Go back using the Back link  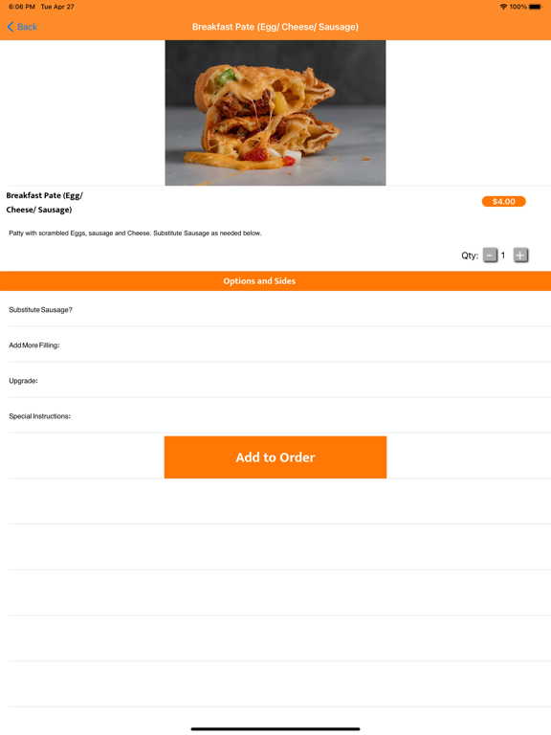22,27
